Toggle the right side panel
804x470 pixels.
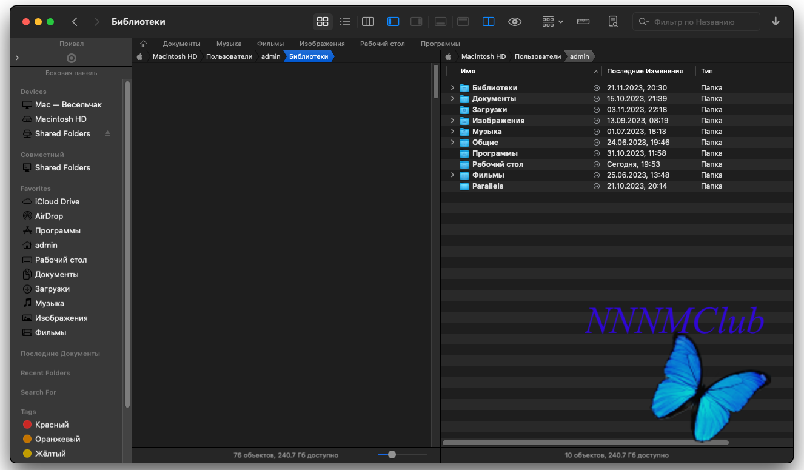(x=416, y=22)
